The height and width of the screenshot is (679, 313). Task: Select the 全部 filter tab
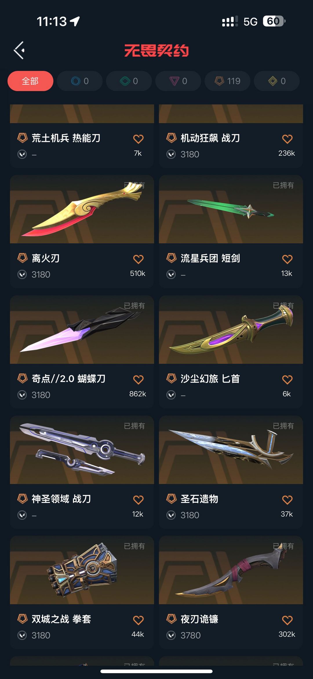coord(30,81)
